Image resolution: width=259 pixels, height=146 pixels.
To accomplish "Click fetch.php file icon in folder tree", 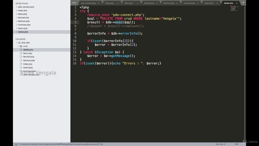I will 21,53.
